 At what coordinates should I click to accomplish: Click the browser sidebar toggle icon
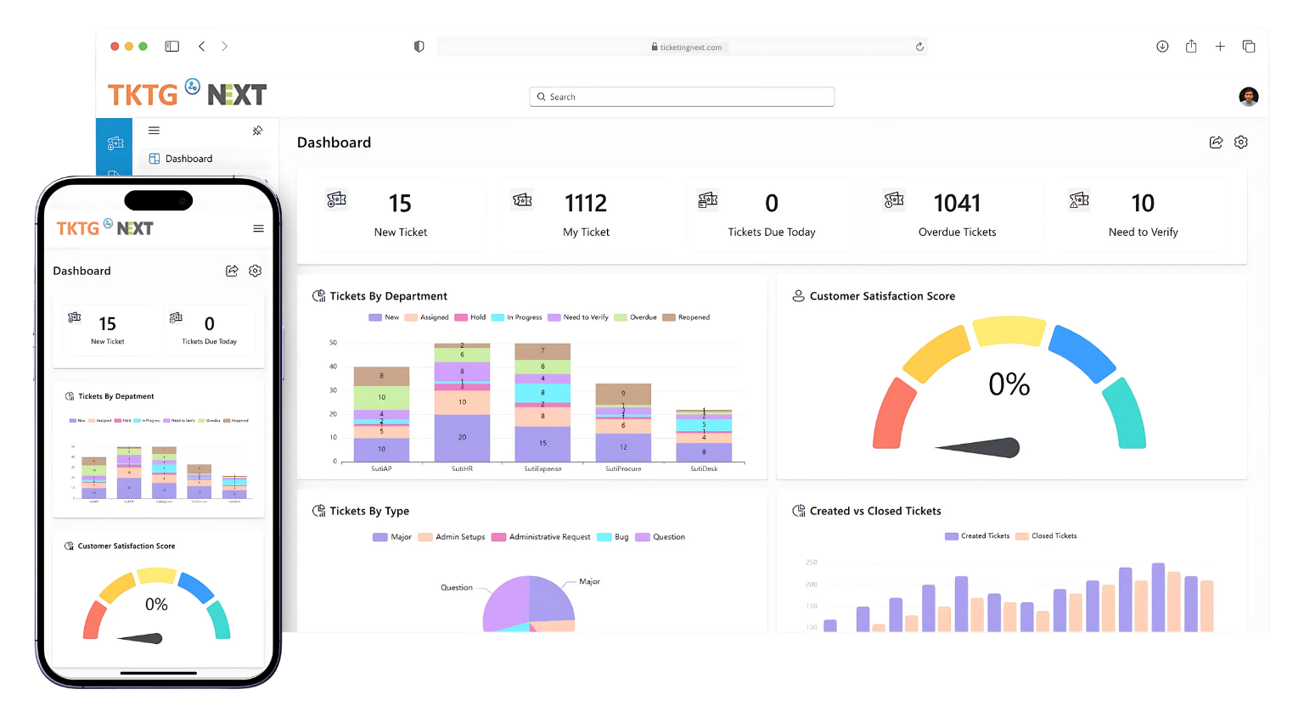[172, 47]
